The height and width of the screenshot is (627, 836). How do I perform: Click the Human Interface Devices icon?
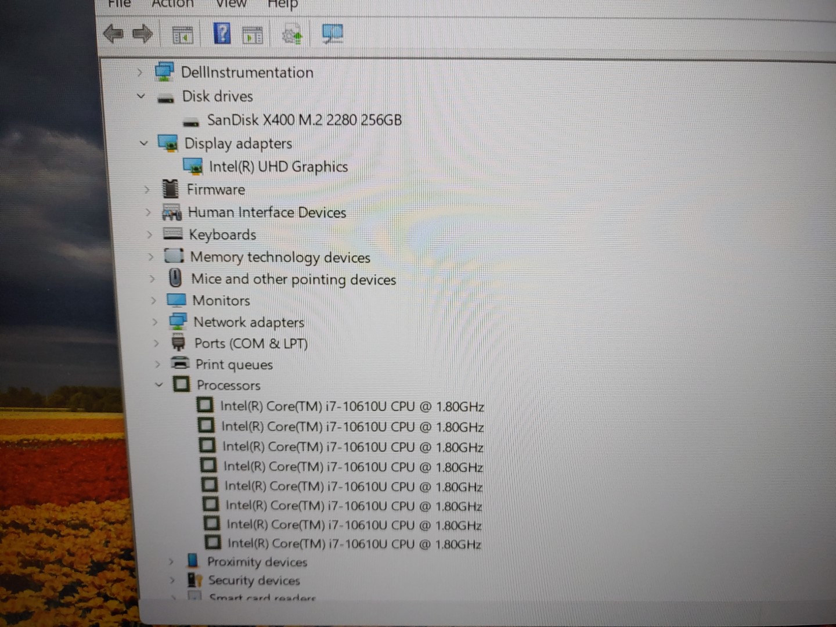[172, 212]
